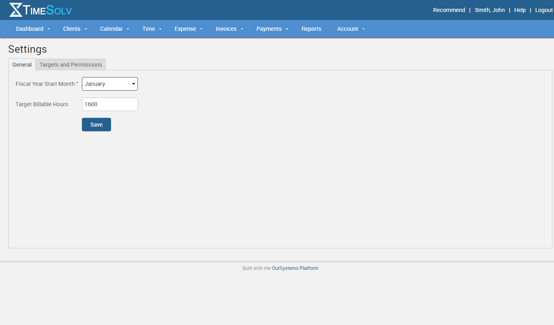
Task: Click Help in the top bar
Action: coord(520,10)
